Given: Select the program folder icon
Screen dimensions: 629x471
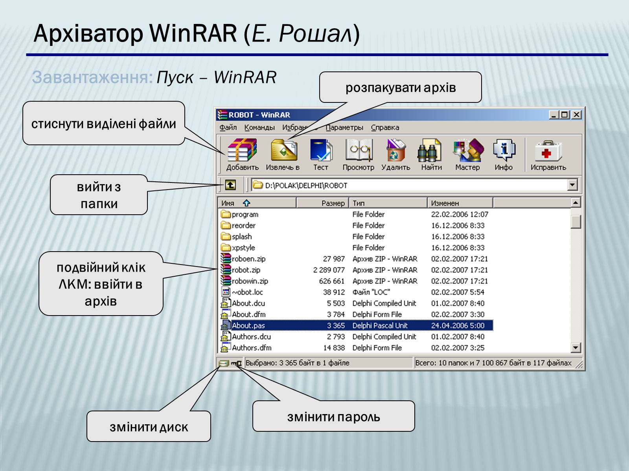Looking at the screenshot, I should (x=226, y=214).
